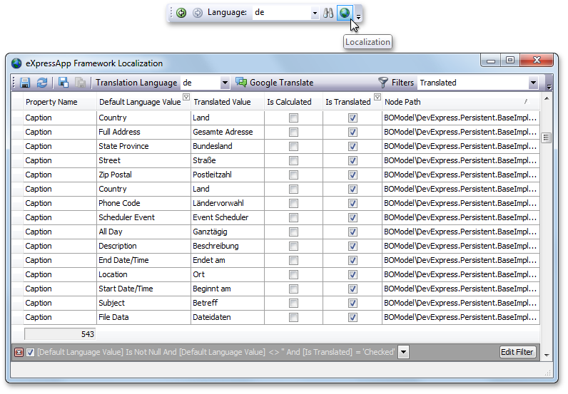Click the Google Translate speech bubbles icon
Screen dimensions: 568x394
point(241,82)
